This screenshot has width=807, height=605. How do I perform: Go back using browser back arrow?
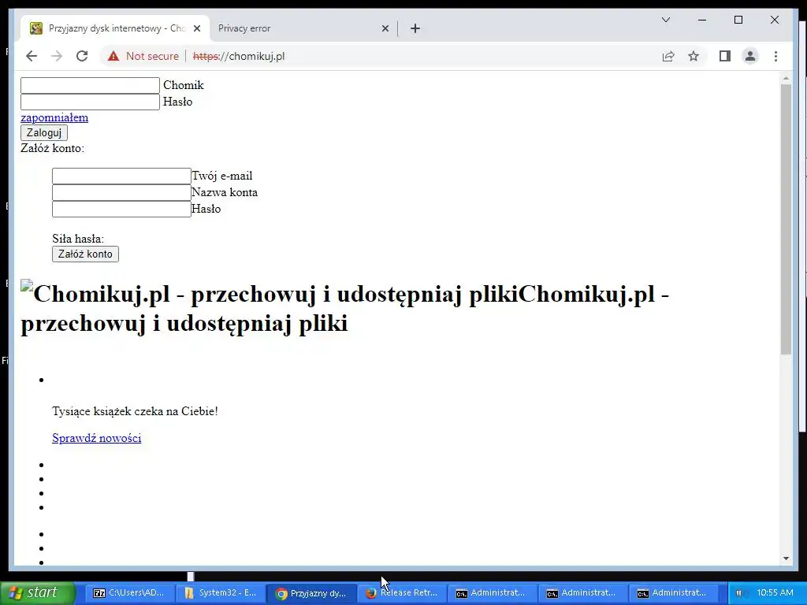32,56
